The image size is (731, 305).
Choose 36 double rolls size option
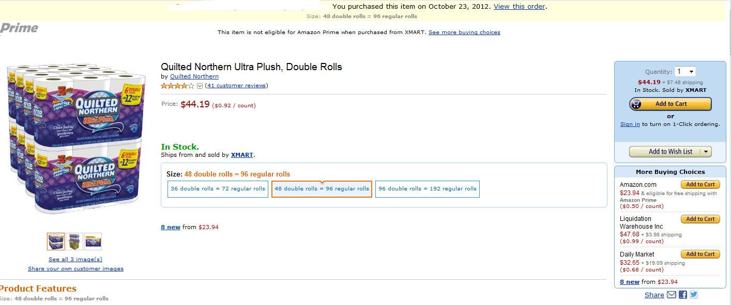coord(218,189)
